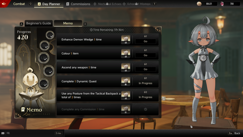Switch to the Beginner's Guide tab
243x137 pixels.
point(39,23)
